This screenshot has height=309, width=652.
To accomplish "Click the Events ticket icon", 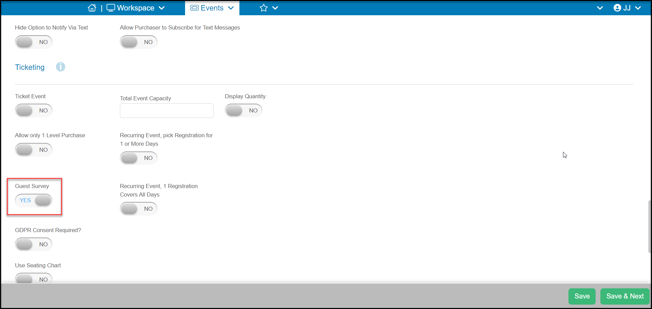I will click(x=195, y=8).
